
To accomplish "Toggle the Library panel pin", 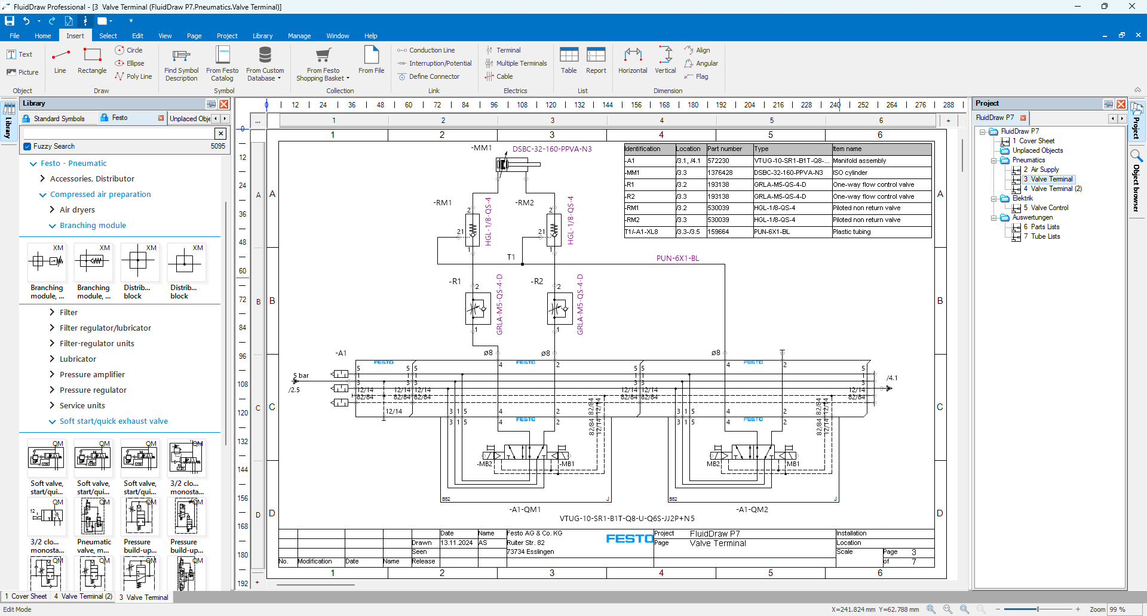I will pos(212,104).
